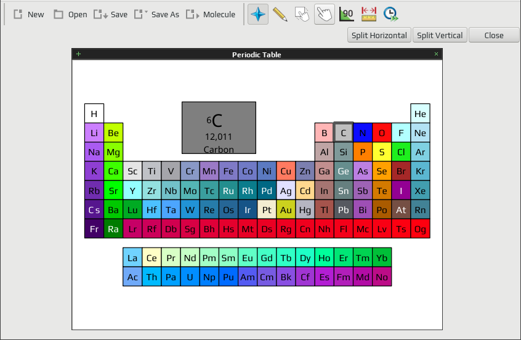Select Radium Ra element cell

pyautogui.click(x=113, y=229)
